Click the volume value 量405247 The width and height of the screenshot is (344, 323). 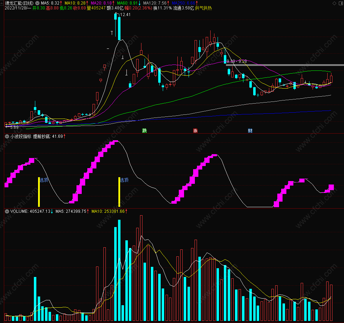tap(96, 8)
